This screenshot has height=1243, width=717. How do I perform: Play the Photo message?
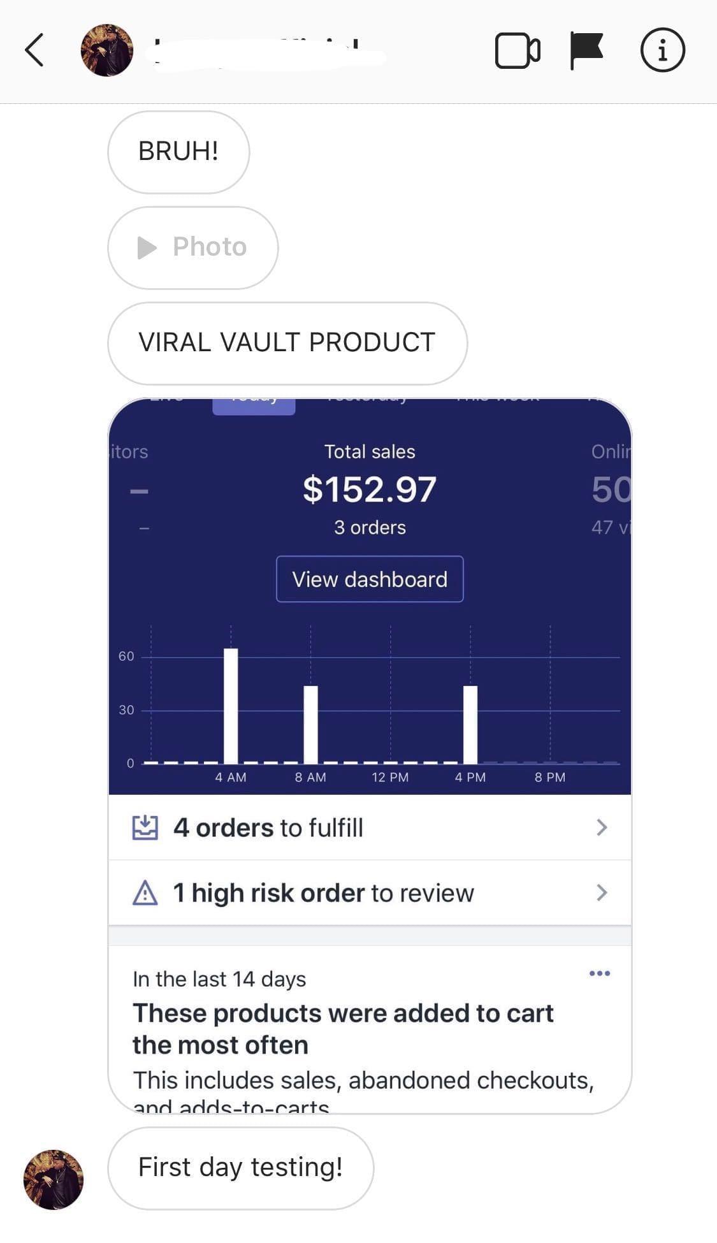(x=193, y=247)
